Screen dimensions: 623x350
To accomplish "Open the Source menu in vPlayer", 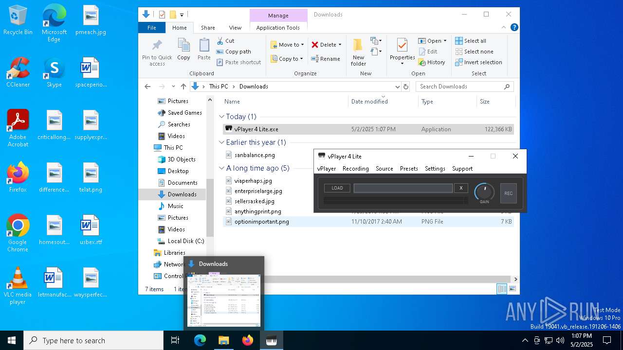I will (x=385, y=169).
